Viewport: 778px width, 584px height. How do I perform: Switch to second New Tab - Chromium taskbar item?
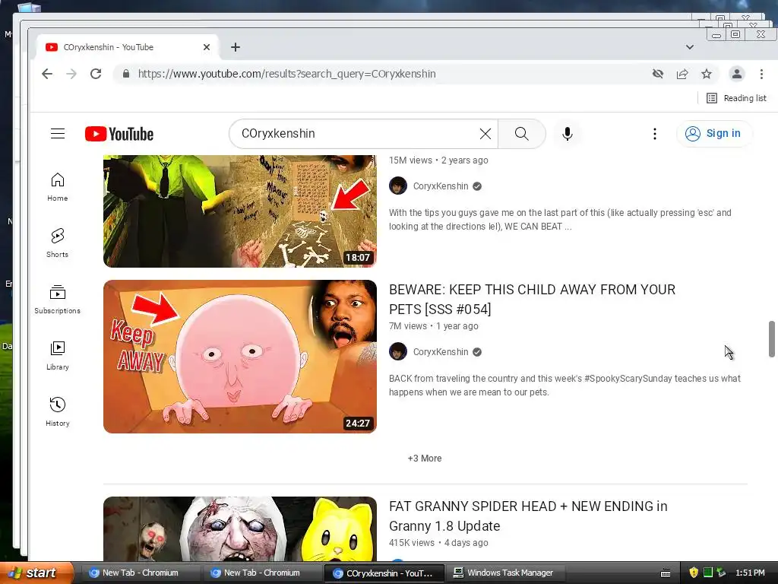[262, 573]
